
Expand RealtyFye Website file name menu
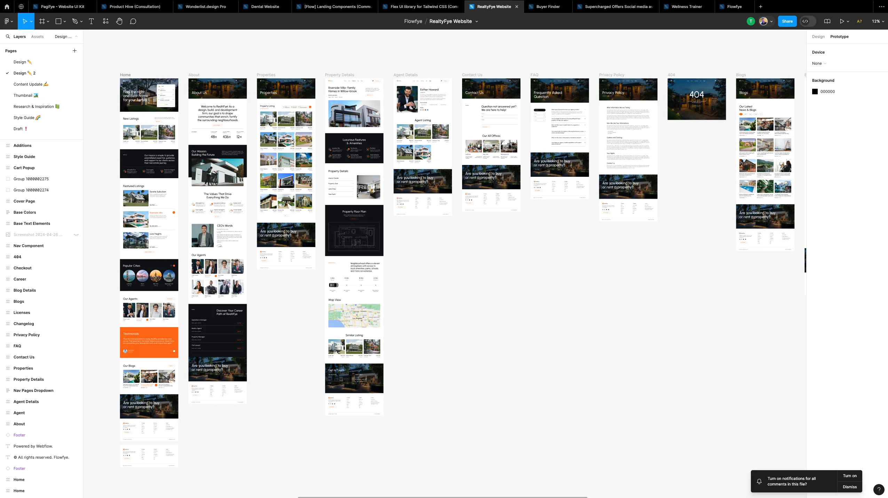pyautogui.click(x=477, y=21)
